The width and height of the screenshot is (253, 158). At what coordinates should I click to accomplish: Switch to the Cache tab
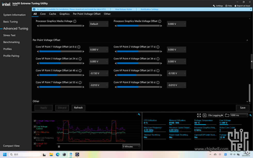click(53, 14)
